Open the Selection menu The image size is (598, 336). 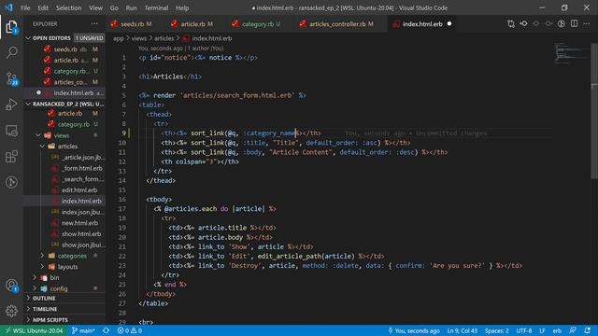pyautogui.click(x=68, y=7)
